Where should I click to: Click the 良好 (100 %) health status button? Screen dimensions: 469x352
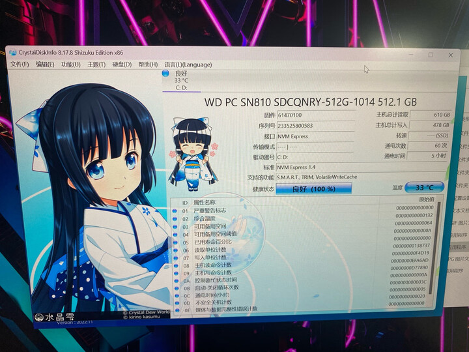[x=313, y=189]
